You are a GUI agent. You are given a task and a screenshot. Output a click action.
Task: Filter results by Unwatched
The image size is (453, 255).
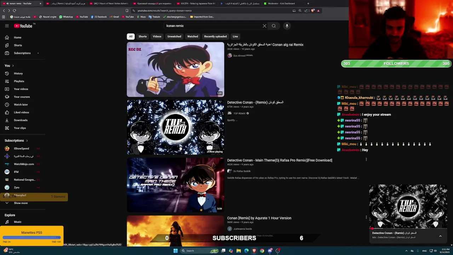tap(174, 36)
